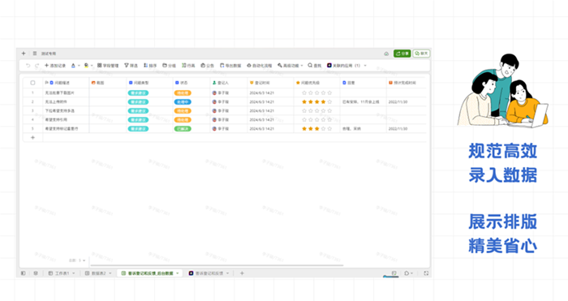568x301 pixels.
Task: Click the 聊天 chat button
Action: (x=421, y=54)
